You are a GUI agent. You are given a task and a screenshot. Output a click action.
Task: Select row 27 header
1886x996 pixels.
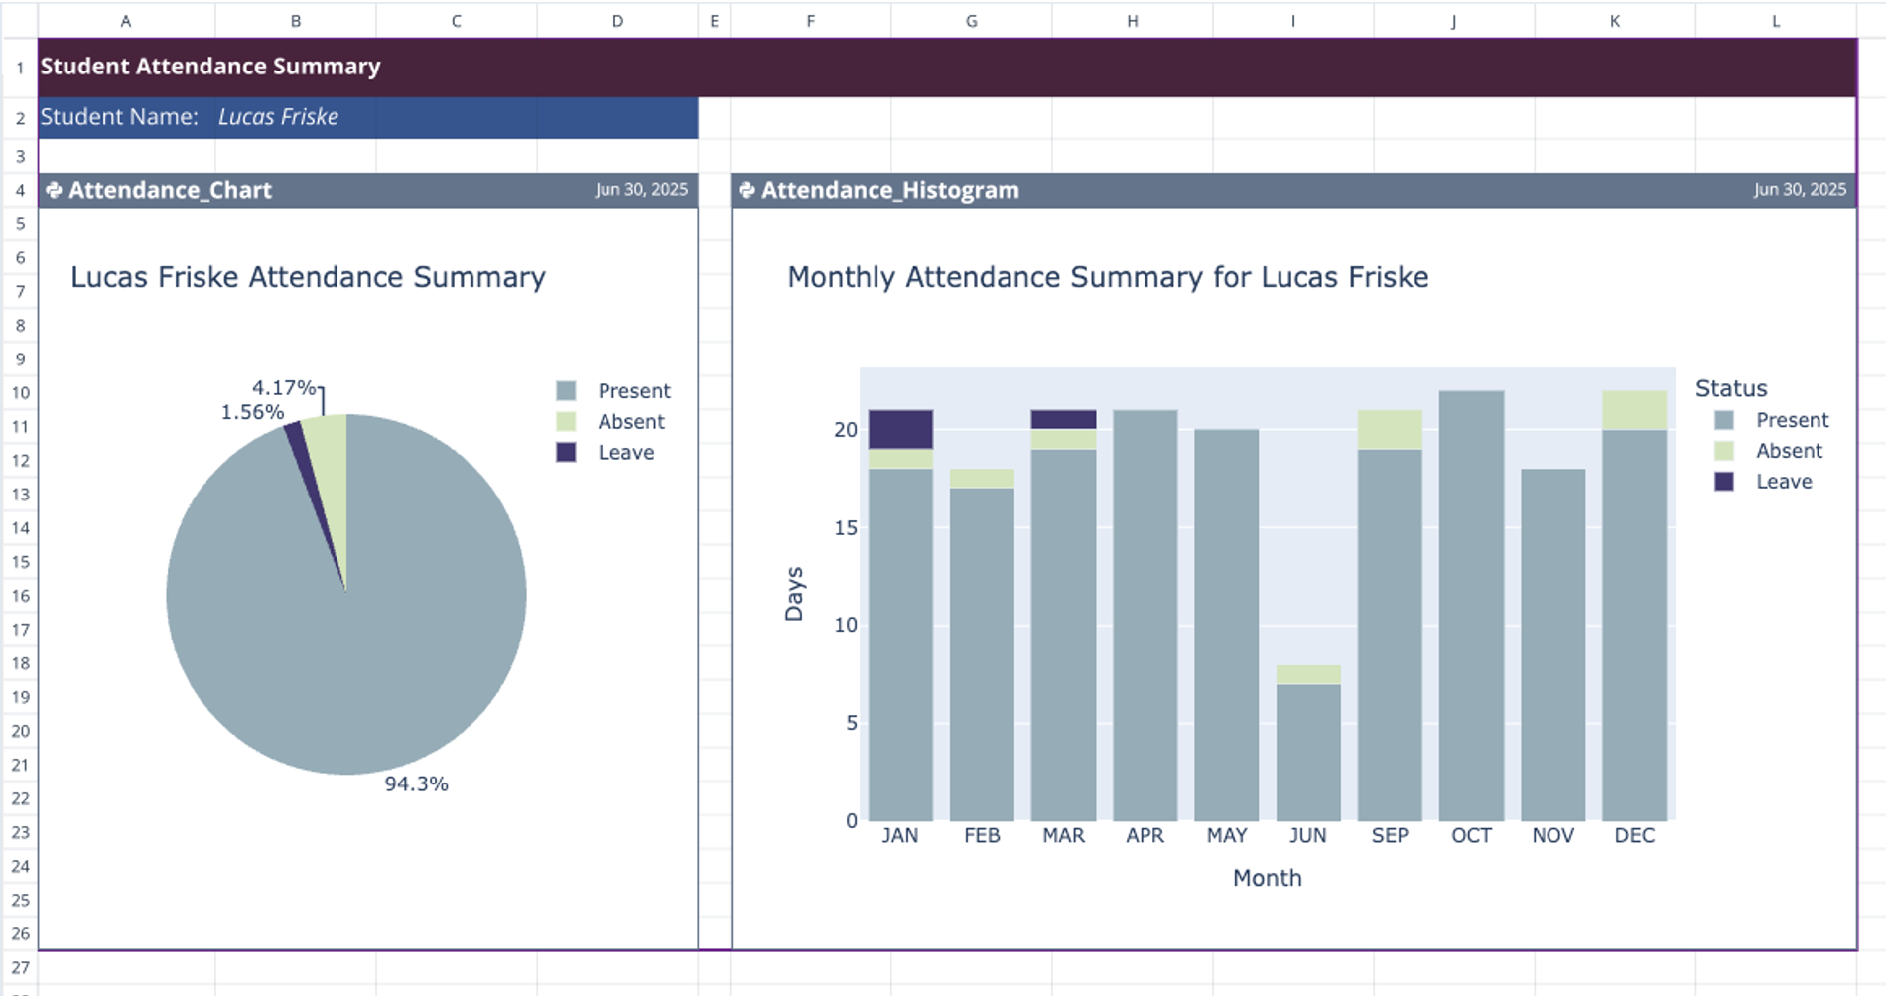pyautogui.click(x=20, y=967)
